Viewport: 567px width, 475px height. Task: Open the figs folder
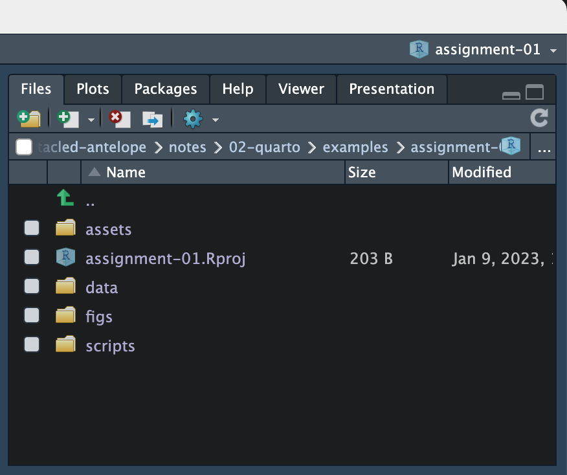[x=99, y=316]
